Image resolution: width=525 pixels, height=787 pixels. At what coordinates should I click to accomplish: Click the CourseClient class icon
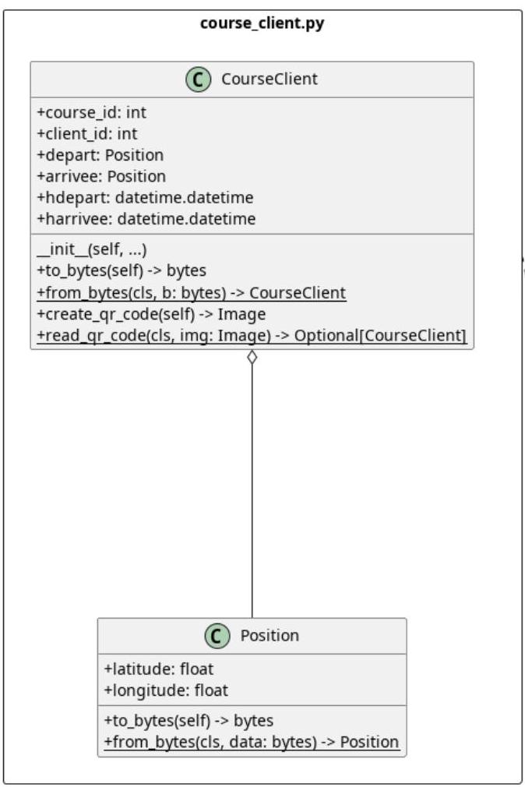pos(199,79)
